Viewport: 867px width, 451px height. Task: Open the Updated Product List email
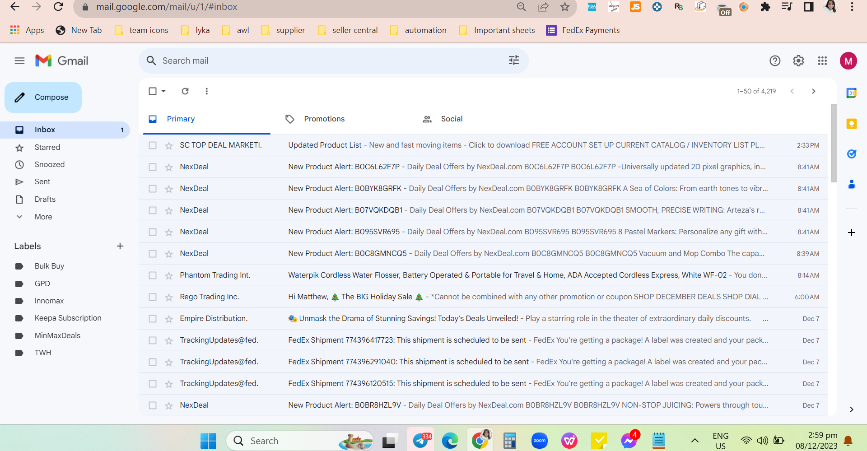coord(483,145)
